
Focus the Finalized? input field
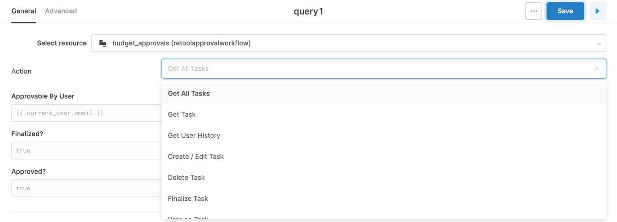click(86, 151)
